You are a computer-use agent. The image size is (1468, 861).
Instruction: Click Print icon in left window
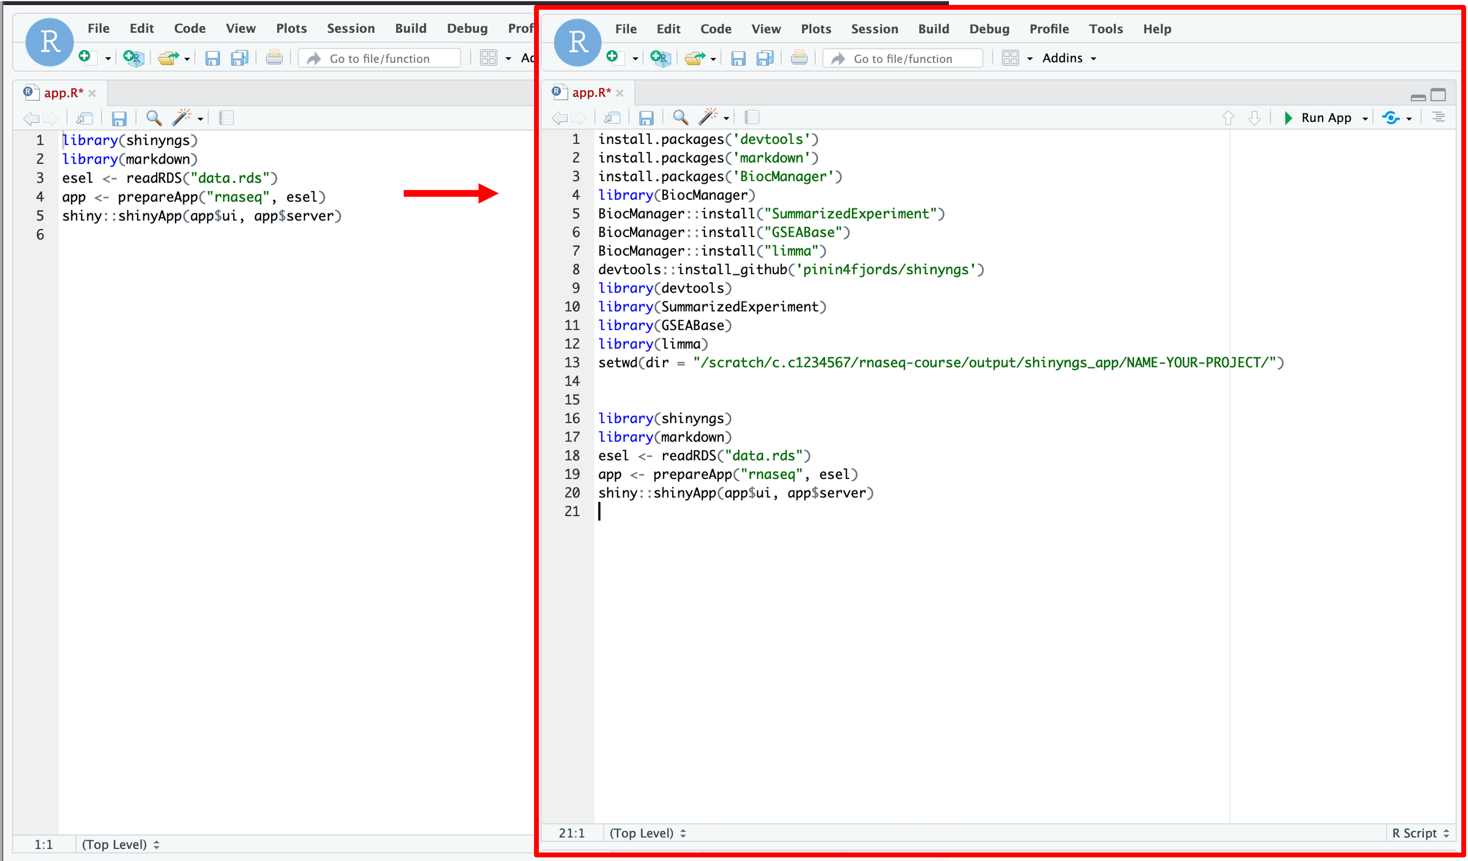[274, 58]
